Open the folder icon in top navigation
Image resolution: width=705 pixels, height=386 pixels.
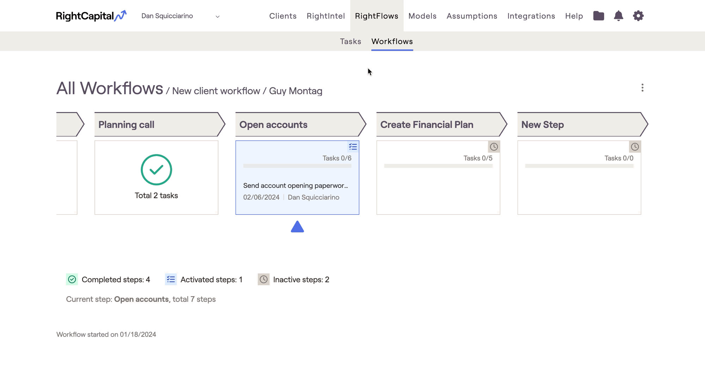[x=599, y=16]
